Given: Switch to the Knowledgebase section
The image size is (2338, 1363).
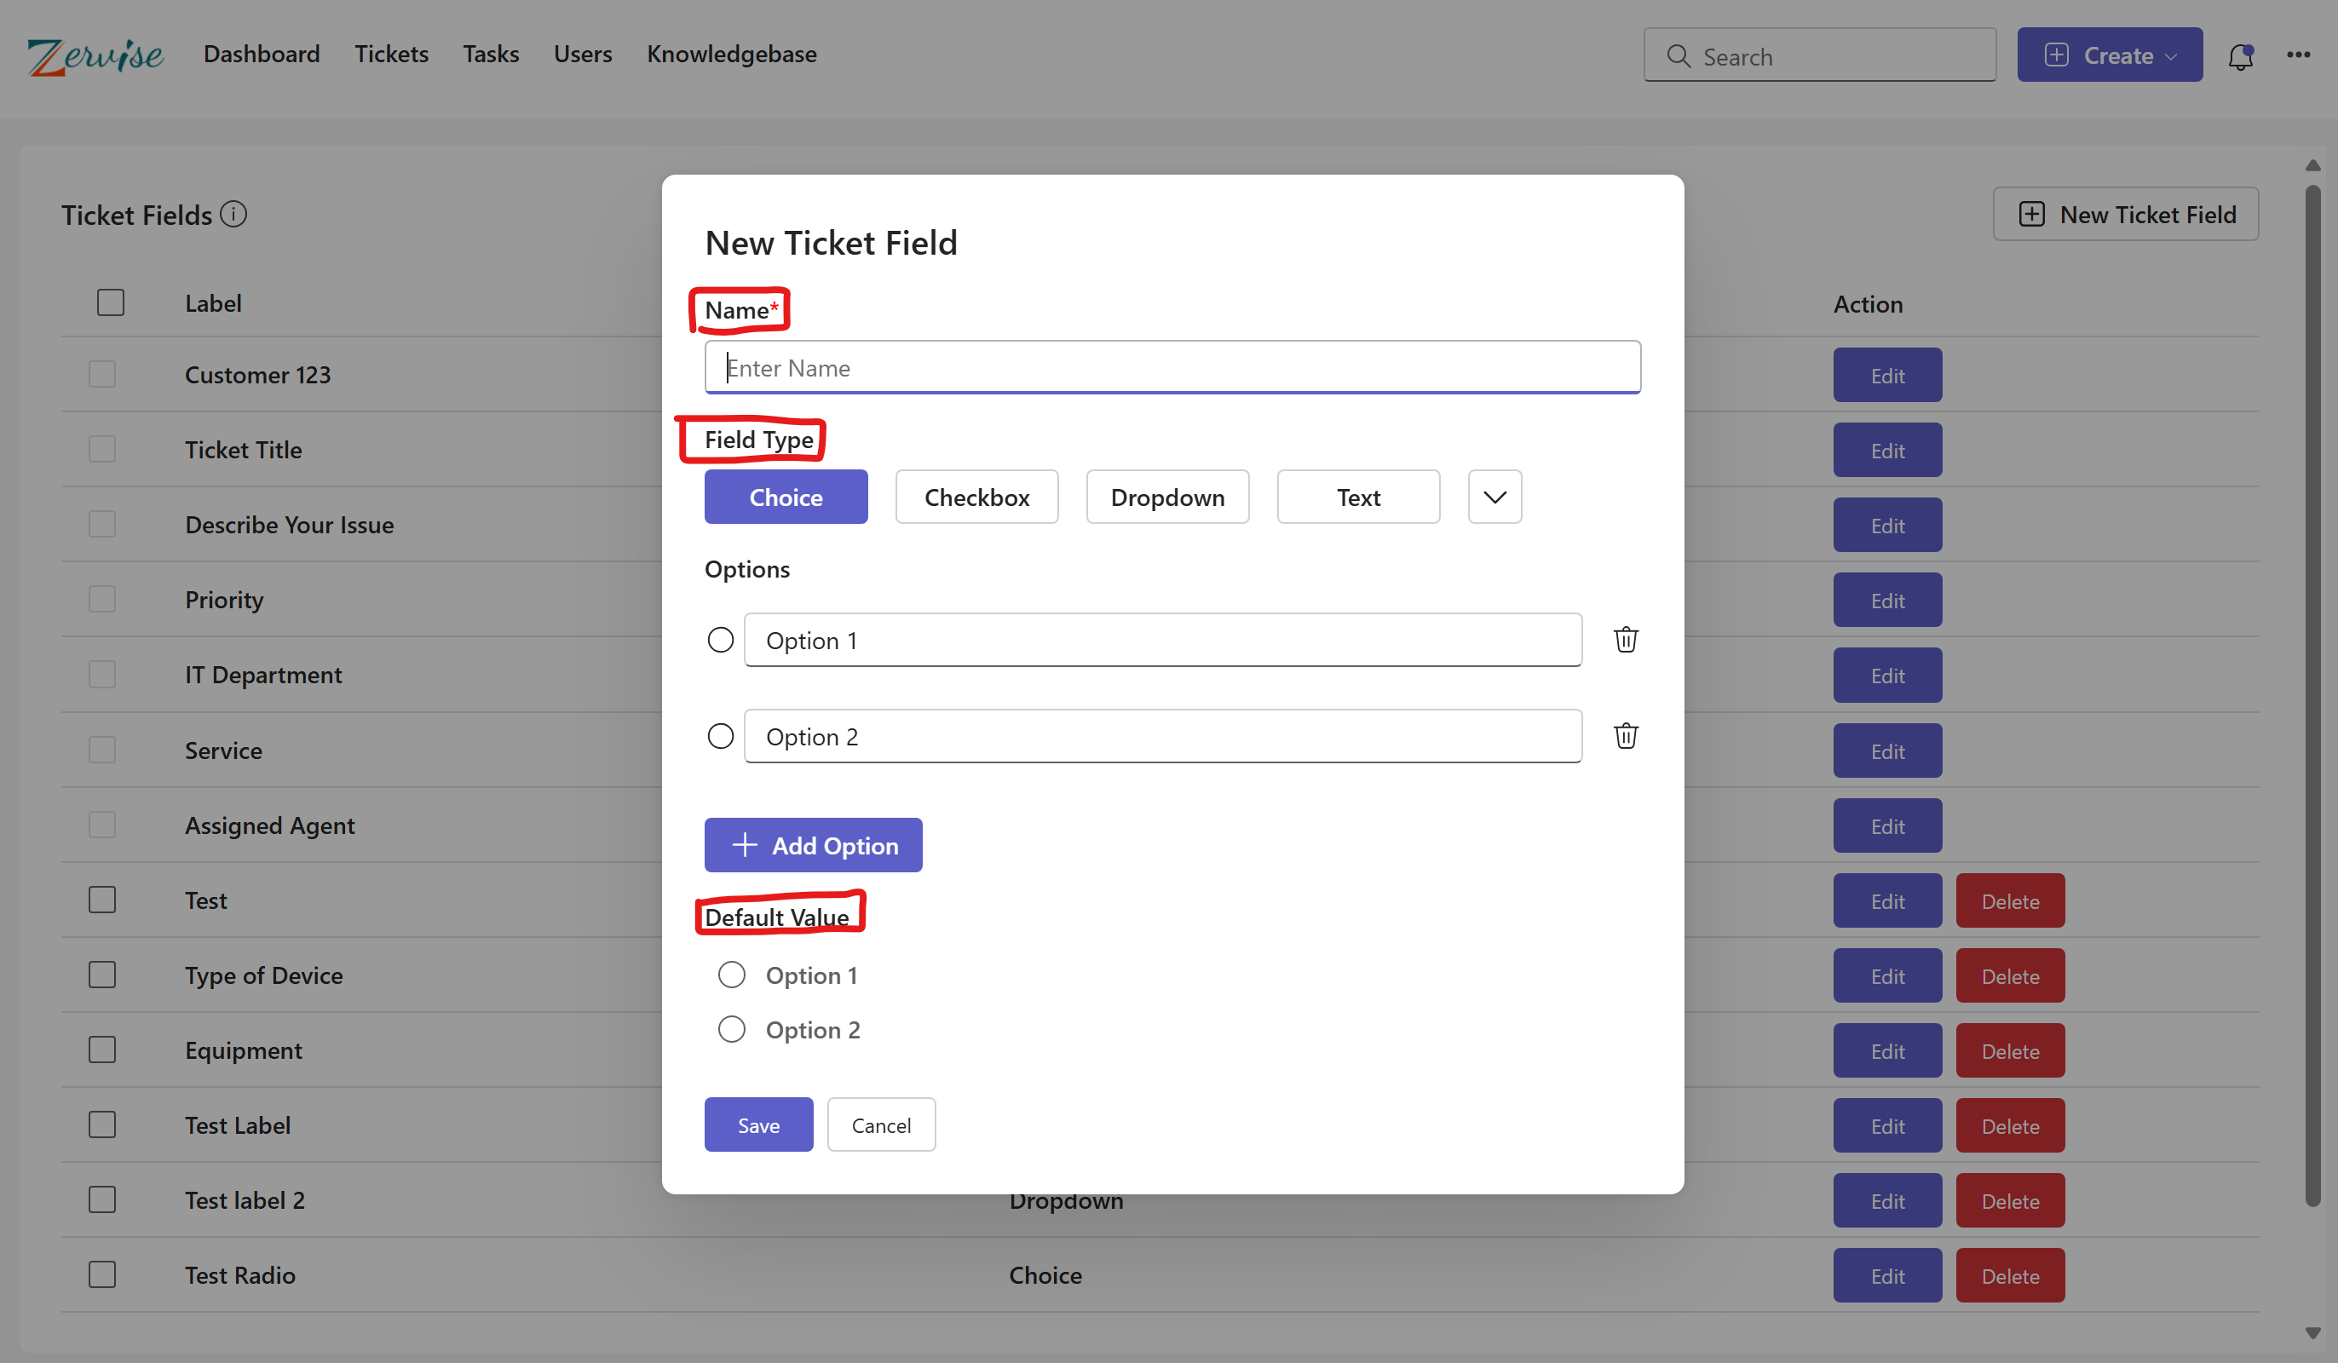Looking at the screenshot, I should coord(732,54).
